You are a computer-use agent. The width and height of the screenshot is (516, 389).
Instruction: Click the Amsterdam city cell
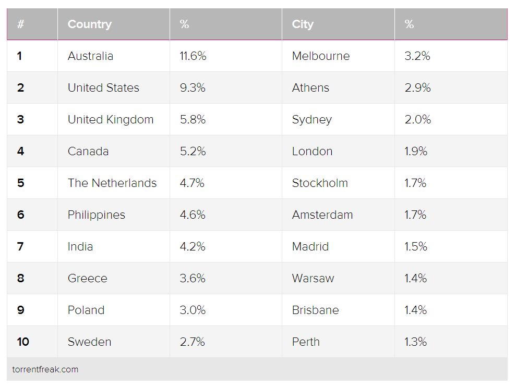[322, 215]
